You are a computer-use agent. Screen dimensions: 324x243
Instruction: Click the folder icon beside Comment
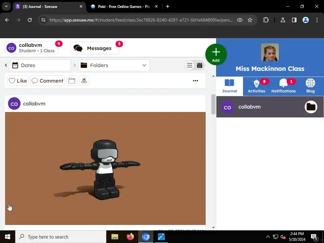click(72, 81)
